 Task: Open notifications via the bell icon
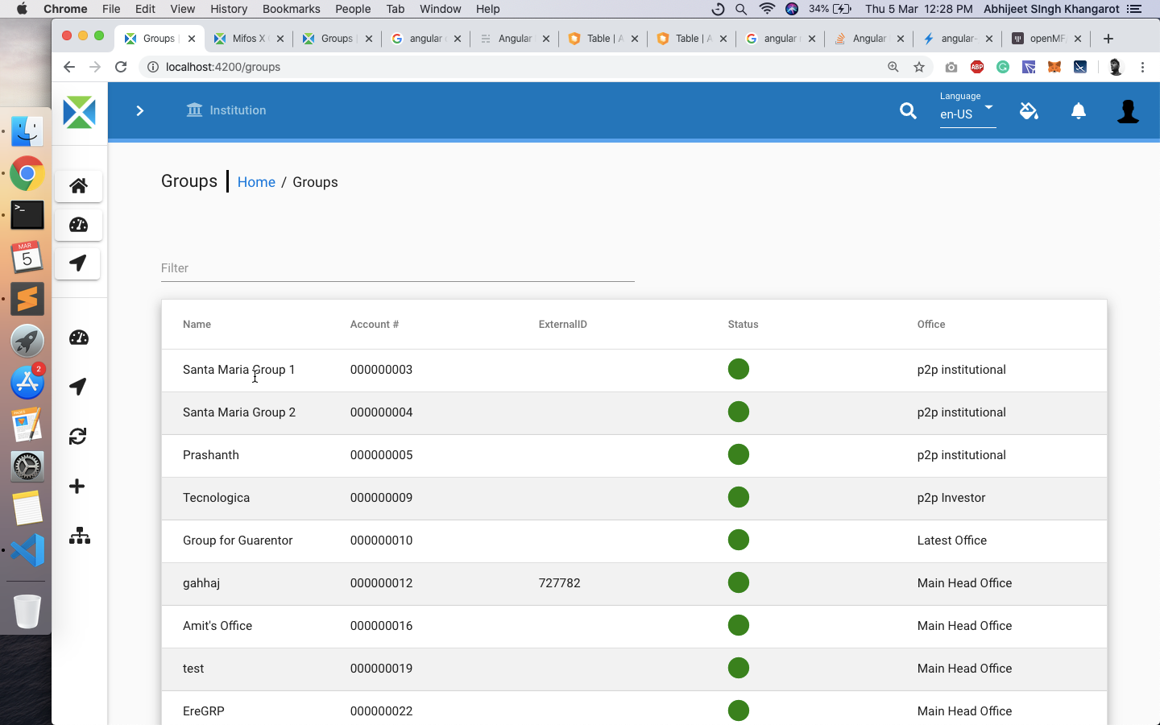[1079, 111]
